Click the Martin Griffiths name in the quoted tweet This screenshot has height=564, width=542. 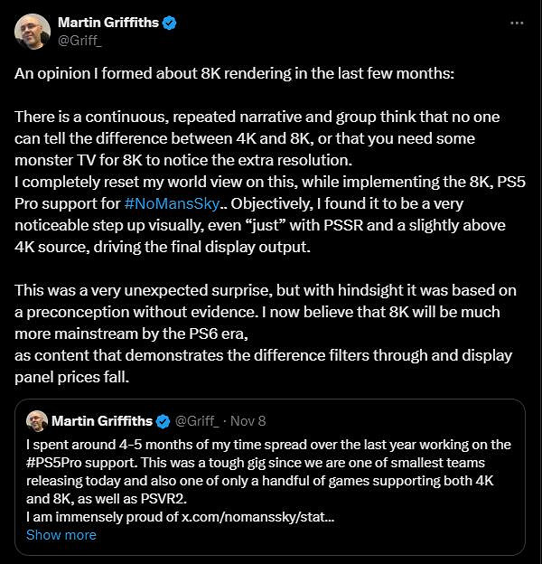click(102, 421)
